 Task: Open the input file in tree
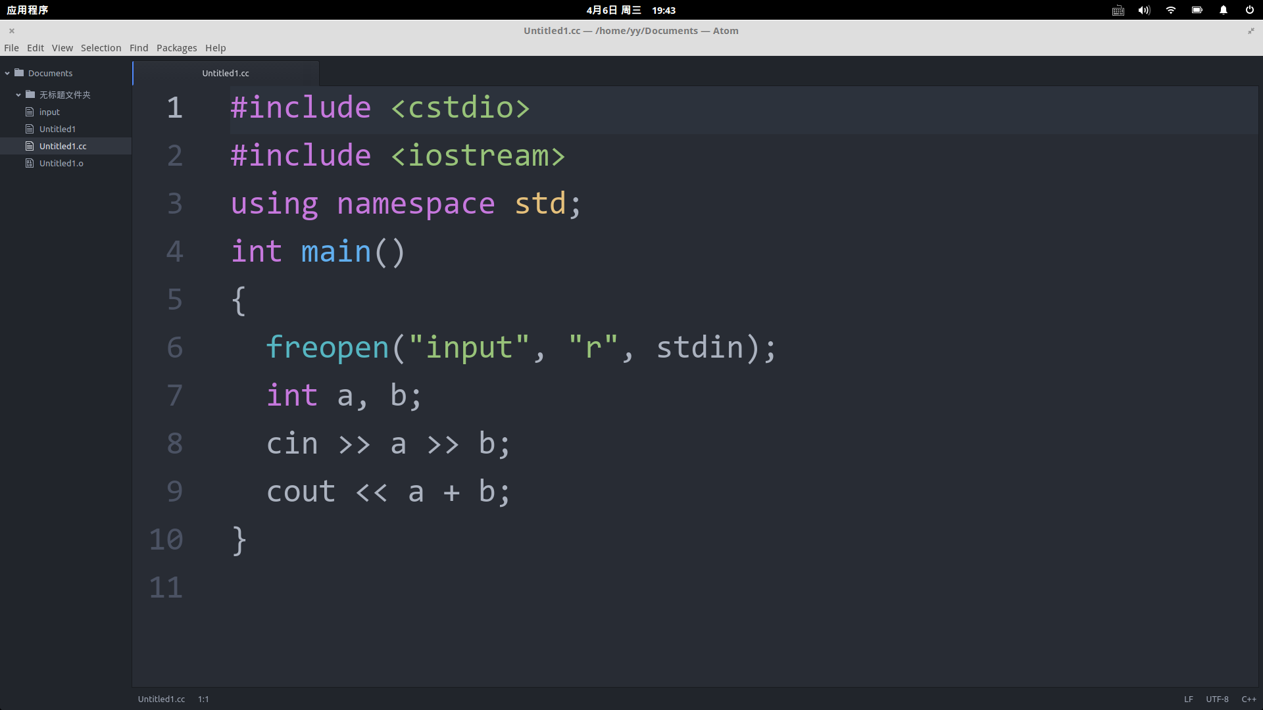pos(49,112)
